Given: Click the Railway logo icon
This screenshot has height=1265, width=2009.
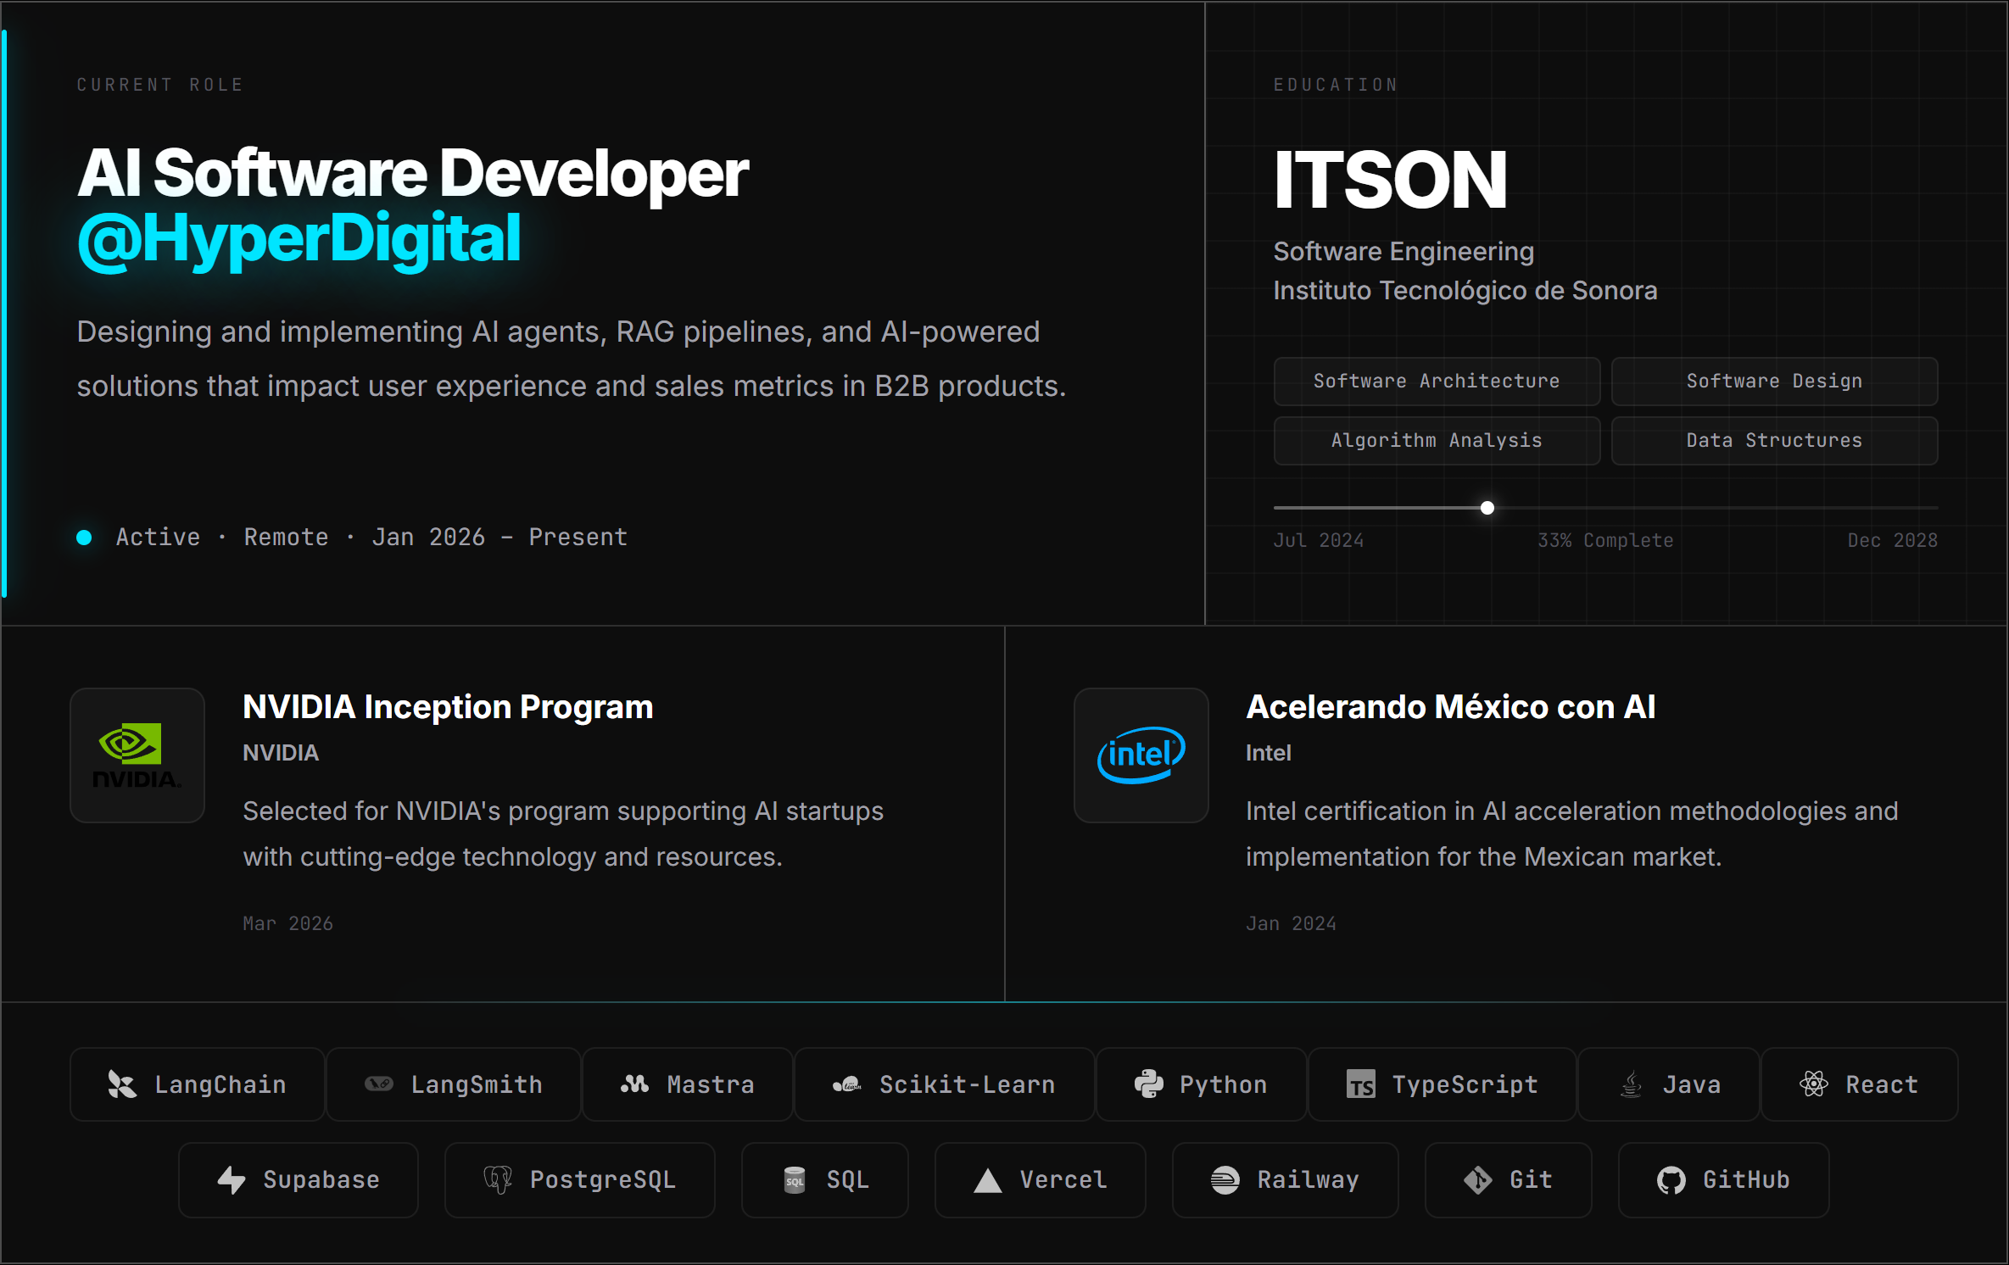Looking at the screenshot, I should pos(1225,1180).
